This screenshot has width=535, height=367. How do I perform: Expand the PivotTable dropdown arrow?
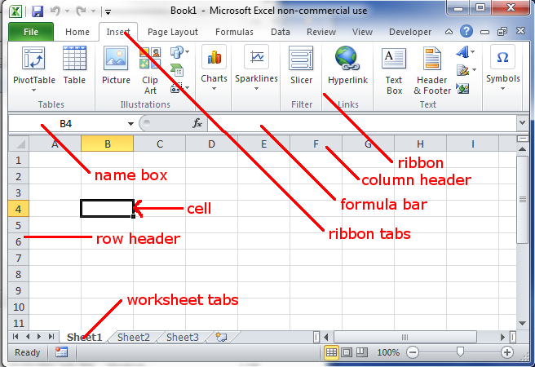pos(33,91)
